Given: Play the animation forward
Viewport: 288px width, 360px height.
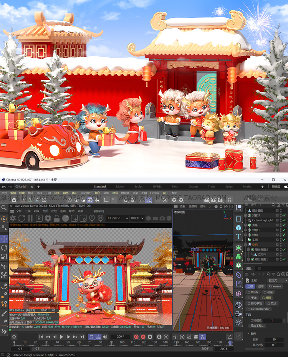Looking at the screenshot, I should coord(61,337).
